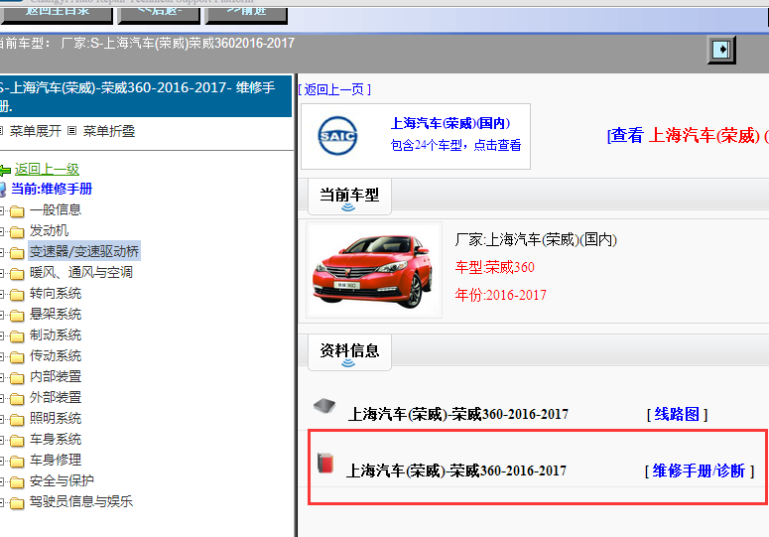Click the 内部装置 folder icon
This screenshot has width=769, height=537.
17,378
